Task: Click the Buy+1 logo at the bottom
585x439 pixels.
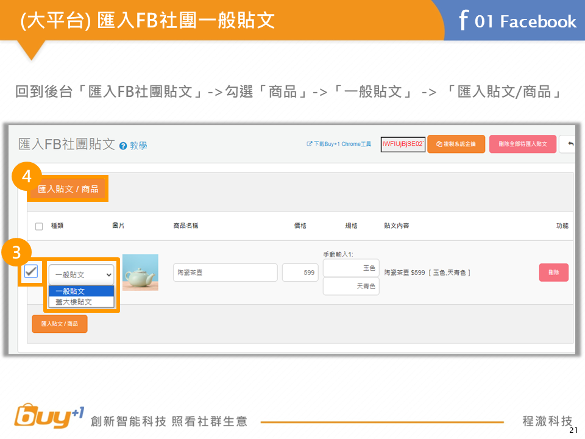Action: (49, 417)
